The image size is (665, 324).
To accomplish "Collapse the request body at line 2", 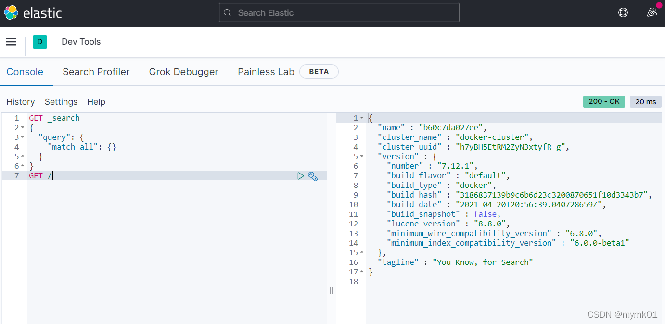I will coord(23,128).
